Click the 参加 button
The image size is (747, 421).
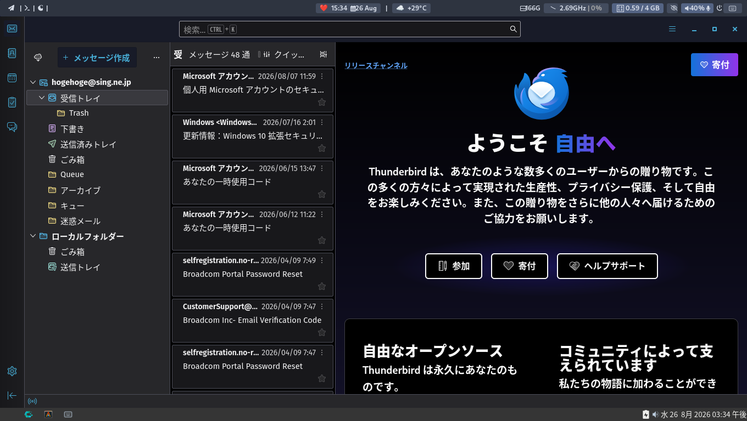[454, 266]
